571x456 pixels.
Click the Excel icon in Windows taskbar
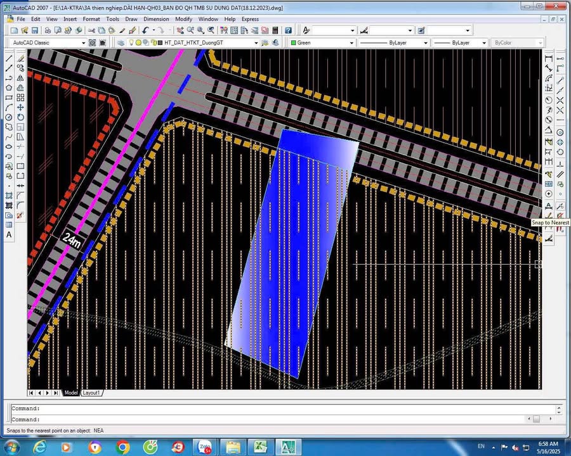point(261,446)
